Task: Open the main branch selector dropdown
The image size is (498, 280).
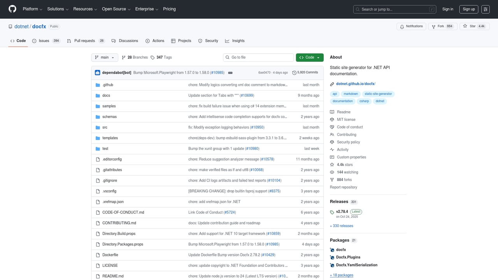Action: click(x=104, y=57)
